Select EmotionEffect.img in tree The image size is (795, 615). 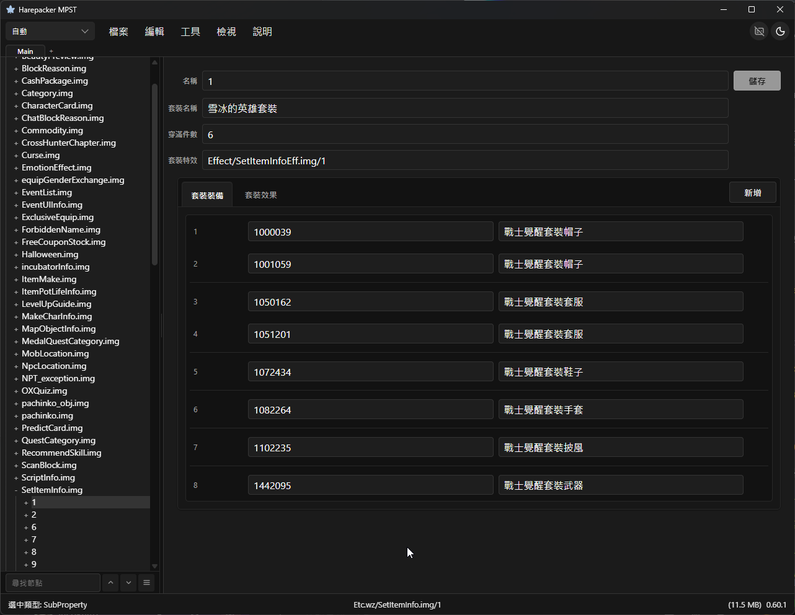pyautogui.click(x=56, y=167)
